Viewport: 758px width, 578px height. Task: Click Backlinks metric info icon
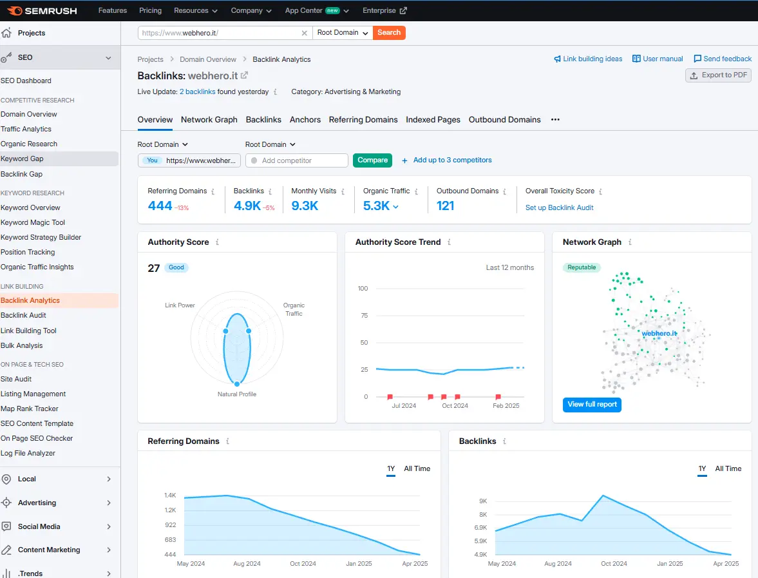(x=270, y=191)
